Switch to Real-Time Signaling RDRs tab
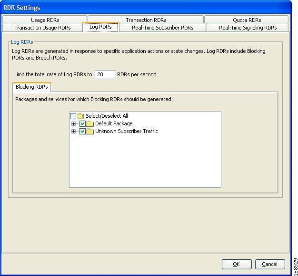This screenshot has height=276, width=298. (248, 28)
